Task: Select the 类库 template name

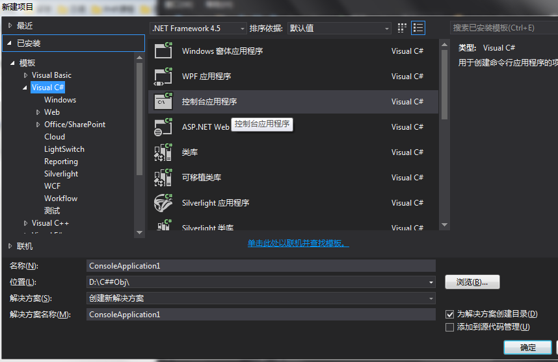Action: pos(190,152)
